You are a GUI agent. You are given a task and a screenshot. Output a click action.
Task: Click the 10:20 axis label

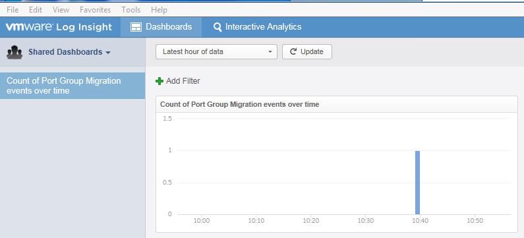point(311,221)
